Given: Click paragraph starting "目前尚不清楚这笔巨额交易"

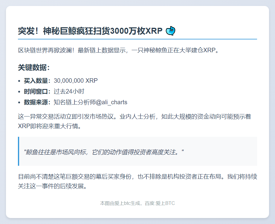Looking at the screenshot, I should coord(137,181).
